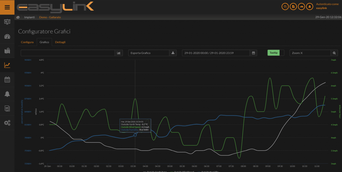Screen dimensions: 342x172
Task: Open settings gears in sidebar
Action: pos(7,123)
